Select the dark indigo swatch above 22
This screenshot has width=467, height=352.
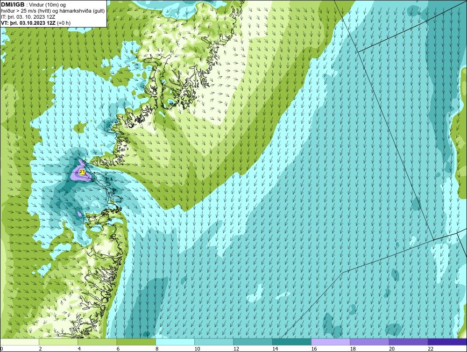click(x=447, y=342)
